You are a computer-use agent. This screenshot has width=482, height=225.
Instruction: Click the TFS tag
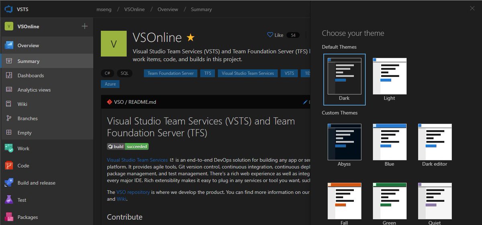coord(208,73)
